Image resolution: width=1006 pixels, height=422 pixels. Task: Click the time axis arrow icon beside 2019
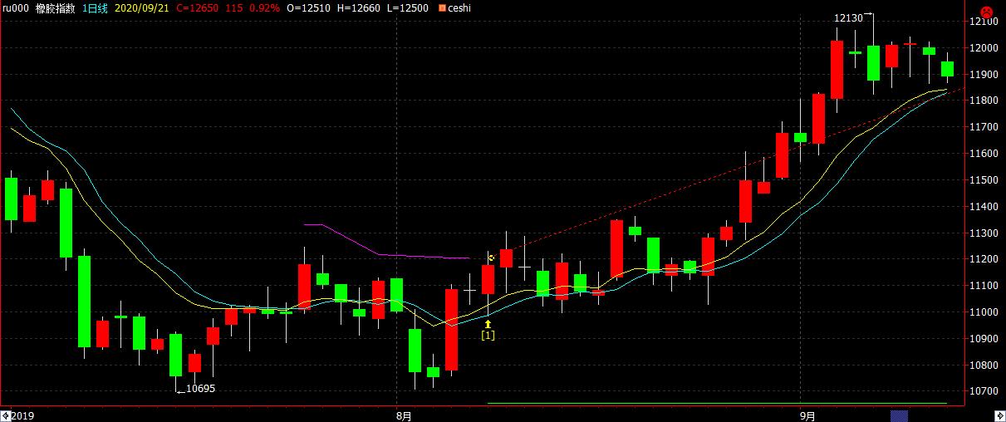pos(5,415)
